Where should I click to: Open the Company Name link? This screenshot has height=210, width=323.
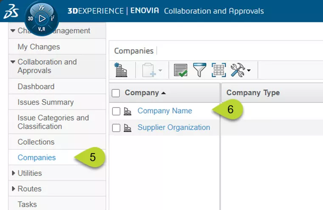pos(165,111)
